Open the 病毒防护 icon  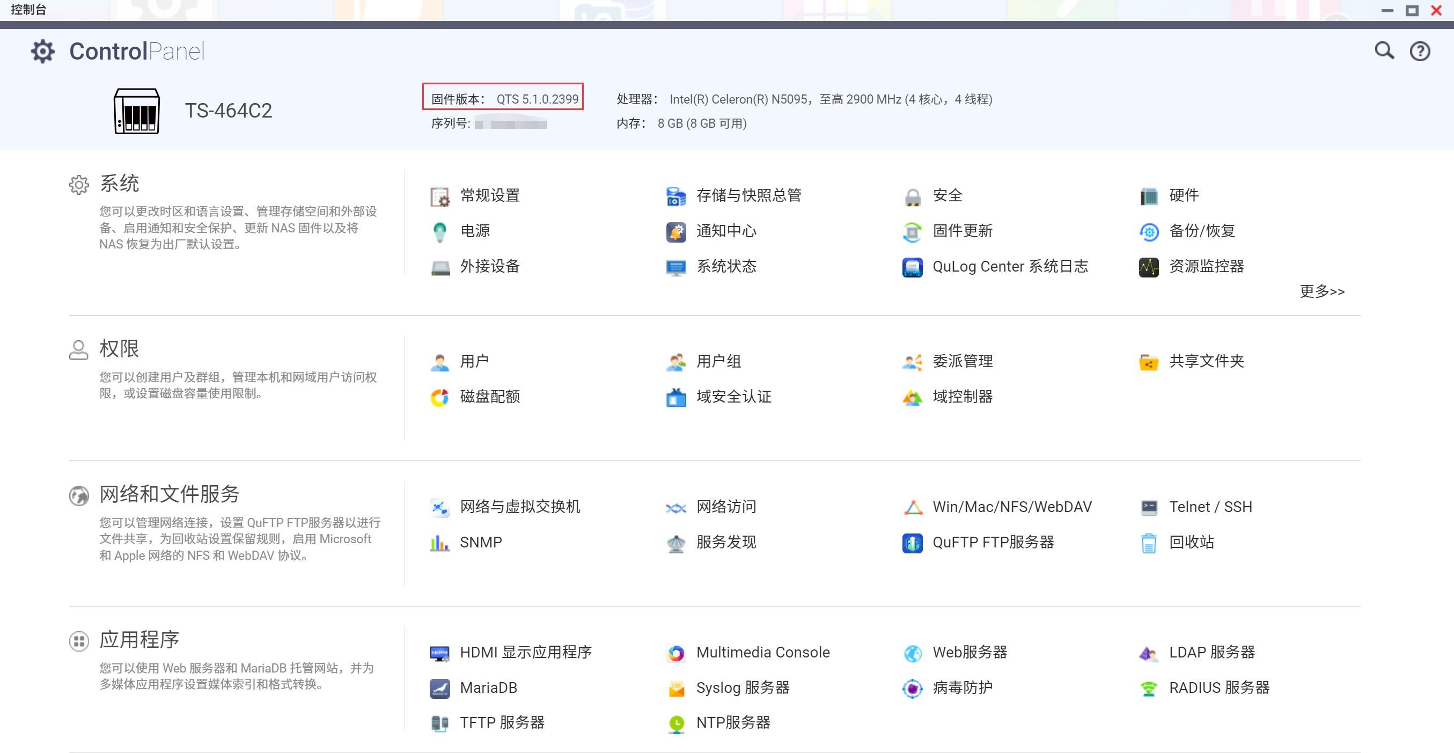tap(912, 688)
